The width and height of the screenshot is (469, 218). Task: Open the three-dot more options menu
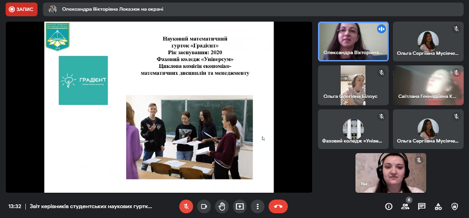(x=257, y=206)
